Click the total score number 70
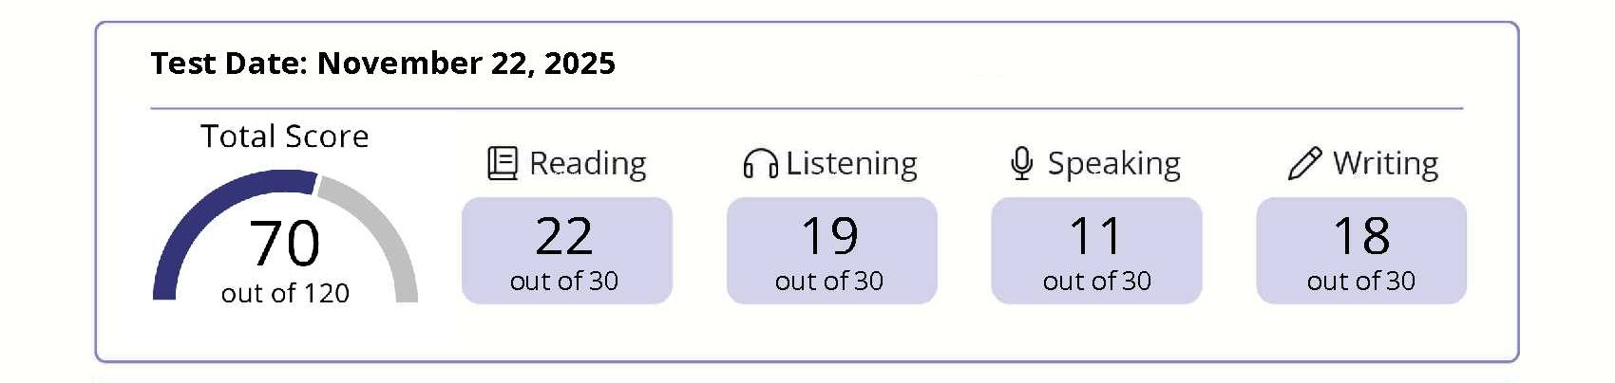 point(284,243)
